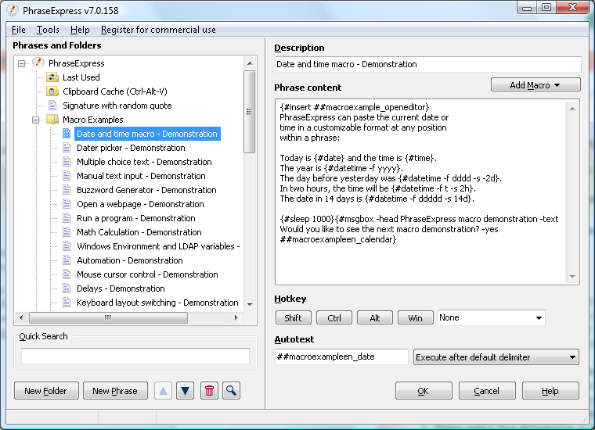Screen dimensions: 595x430
Task: Click the Signature with random quote document icon
Action: point(52,106)
